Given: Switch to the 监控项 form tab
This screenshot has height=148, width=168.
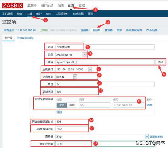Looking at the screenshot, I should 8,38.
